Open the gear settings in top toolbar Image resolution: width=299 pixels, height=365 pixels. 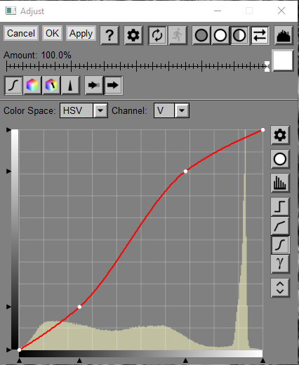133,35
